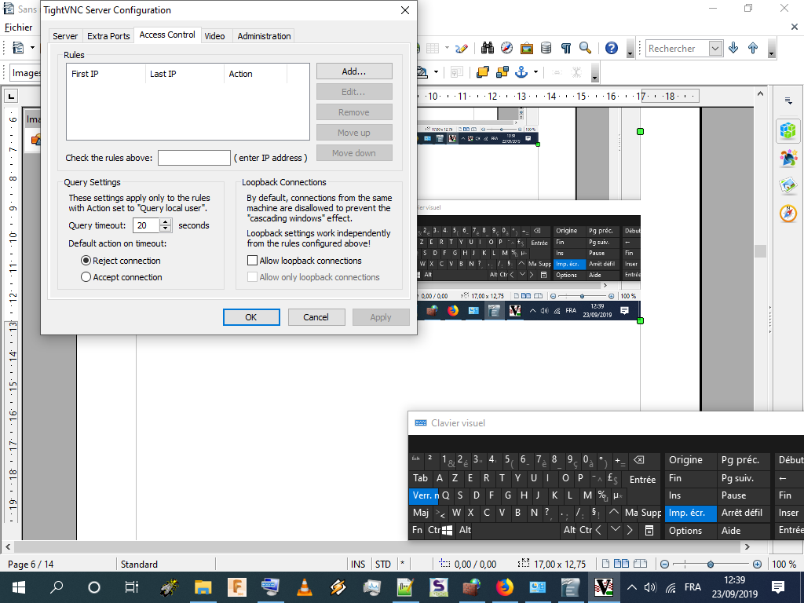The image size is (804, 603).
Task: Toggle formatting marks pilcrow icon in Writer toolbar
Action: 566,48
